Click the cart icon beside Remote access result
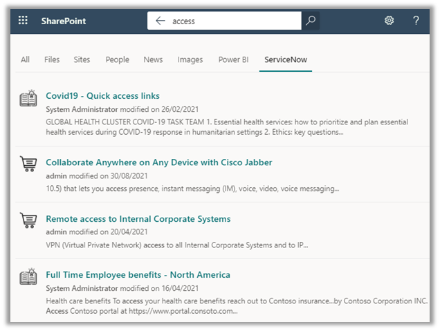 pos(28,220)
